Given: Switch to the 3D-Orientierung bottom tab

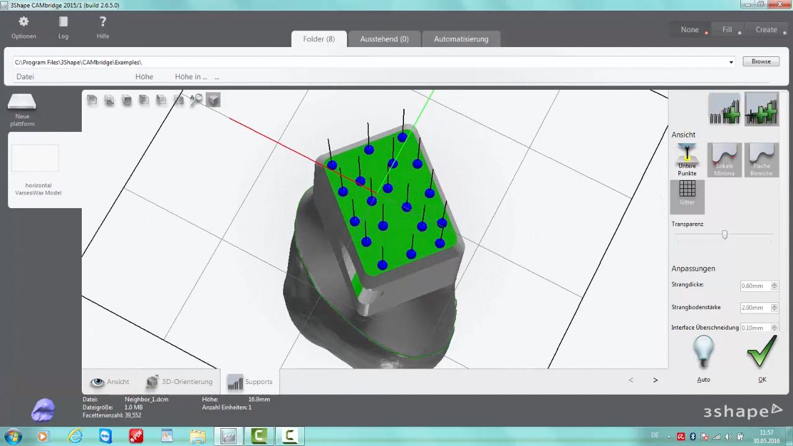Looking at the screenshot, I should 179,382.
